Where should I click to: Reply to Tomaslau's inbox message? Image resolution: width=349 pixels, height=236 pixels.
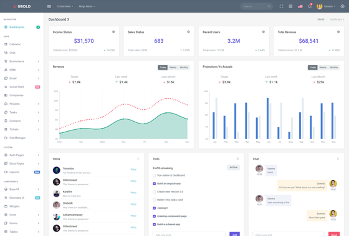pyautogui.click(x=133, y=170)
